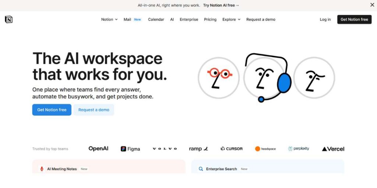Click the Log in link
The width and height of the screenshot is (377, 188).
pyautogui.click(x=325, y=19)
